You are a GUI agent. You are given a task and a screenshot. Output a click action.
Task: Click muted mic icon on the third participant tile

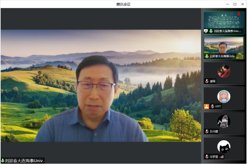pos(207,81)
